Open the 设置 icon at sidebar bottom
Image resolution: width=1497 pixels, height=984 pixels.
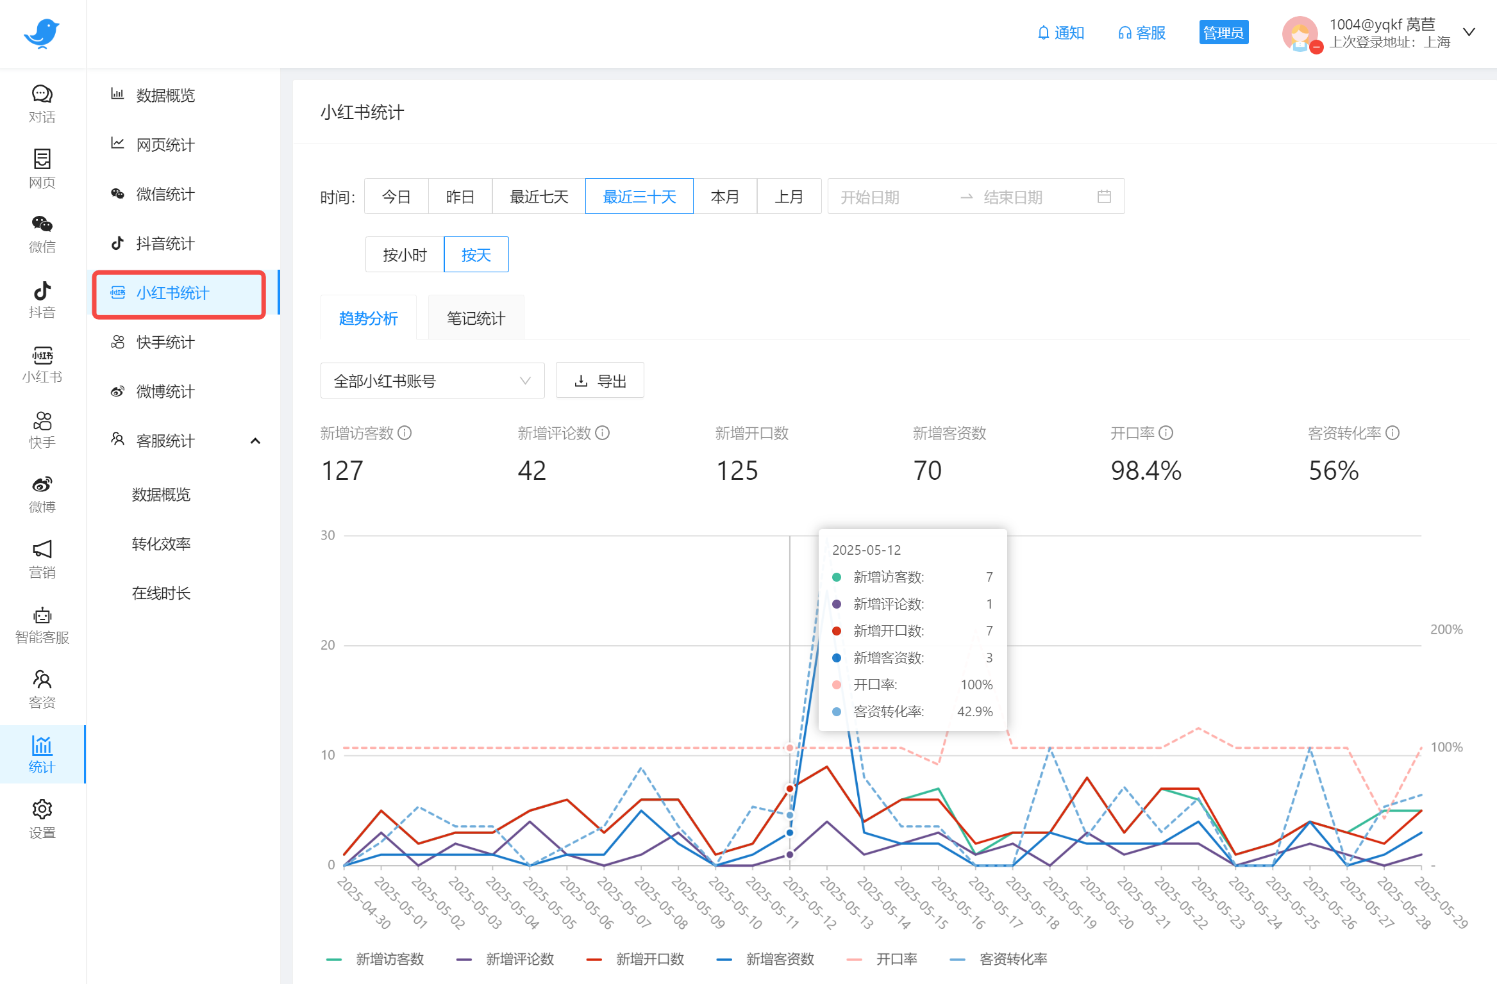(42, 818)
